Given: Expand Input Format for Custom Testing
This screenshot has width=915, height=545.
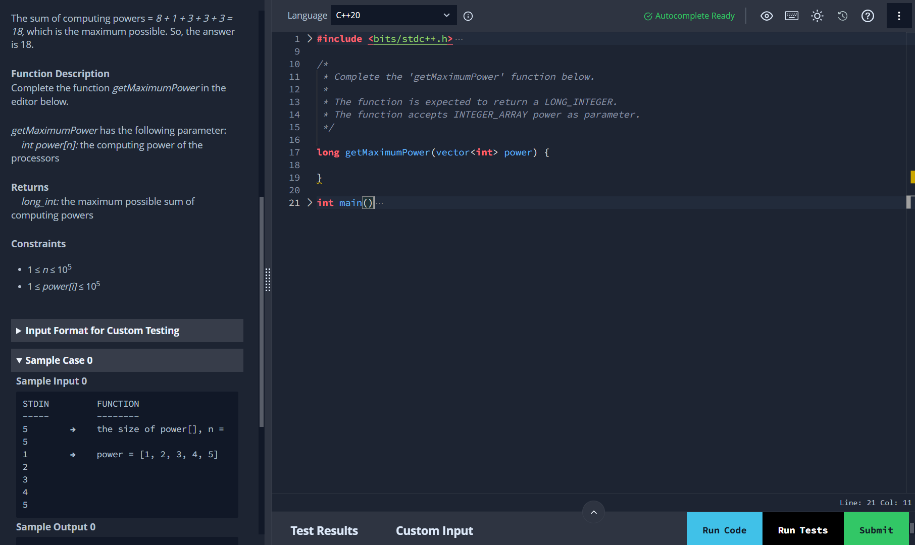Looking at the screenshot, I should 127,331.
